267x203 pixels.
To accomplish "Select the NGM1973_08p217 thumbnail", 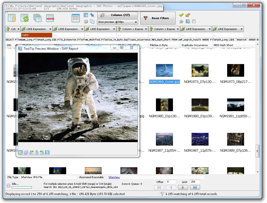I will point(235,70).
